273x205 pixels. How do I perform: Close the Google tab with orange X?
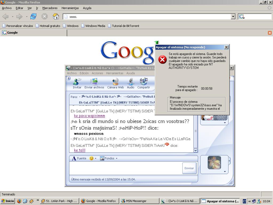(270, 33)
